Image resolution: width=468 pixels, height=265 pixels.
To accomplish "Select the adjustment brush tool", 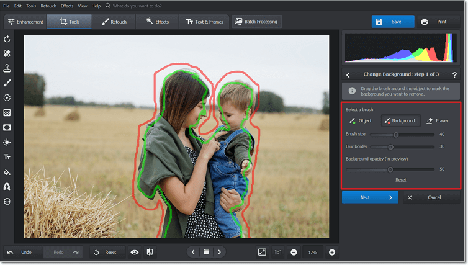I will tap(7, 83).
